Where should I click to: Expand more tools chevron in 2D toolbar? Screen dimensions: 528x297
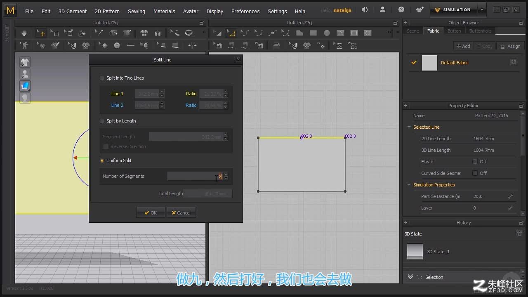point(389,32)
